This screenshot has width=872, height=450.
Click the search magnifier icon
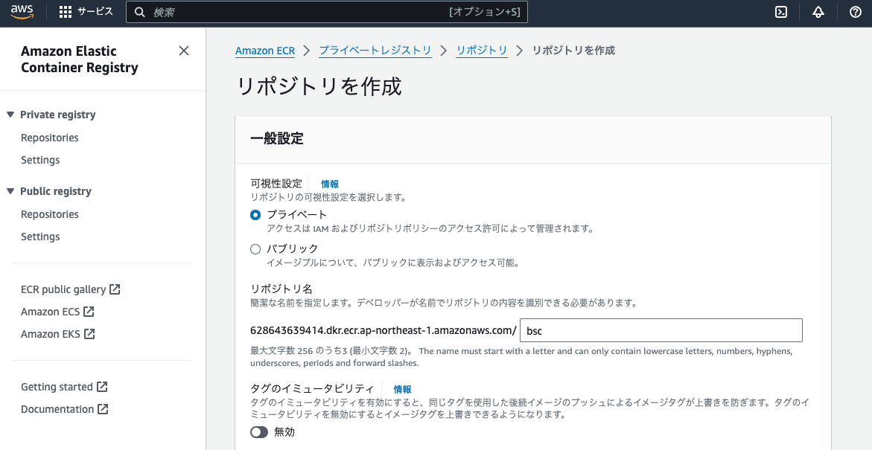(139, 12)
